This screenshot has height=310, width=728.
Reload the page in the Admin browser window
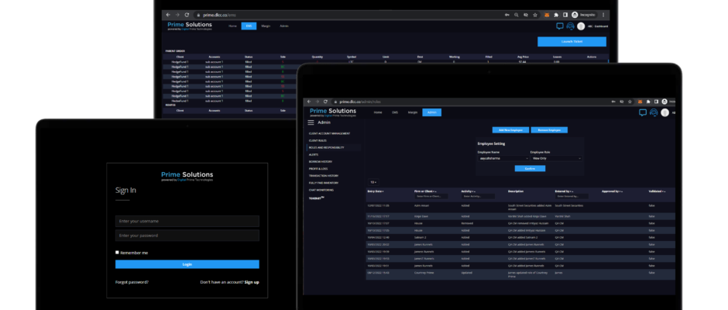[x=326, y=102]
